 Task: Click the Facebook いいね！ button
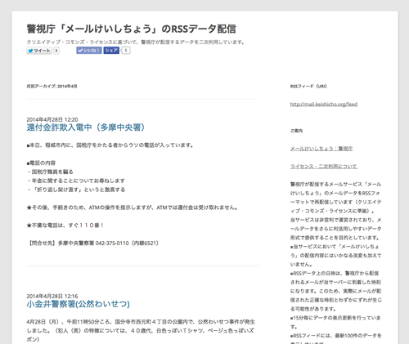(89, 51)
